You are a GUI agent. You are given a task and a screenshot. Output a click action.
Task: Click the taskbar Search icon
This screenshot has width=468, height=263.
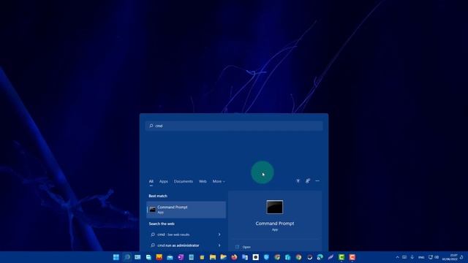pyautogui.click(x=127, y=257)
